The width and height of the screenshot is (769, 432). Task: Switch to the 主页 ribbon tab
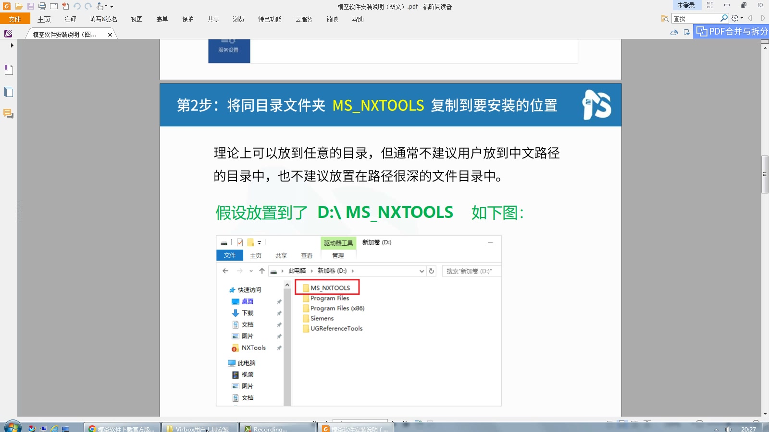click(44, 19)
